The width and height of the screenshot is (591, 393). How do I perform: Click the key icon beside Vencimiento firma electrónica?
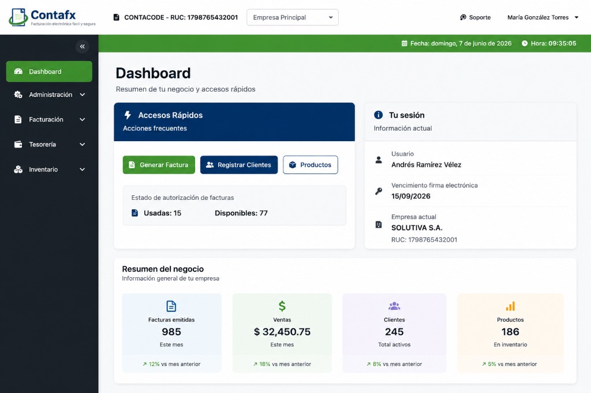click(379, 191)
